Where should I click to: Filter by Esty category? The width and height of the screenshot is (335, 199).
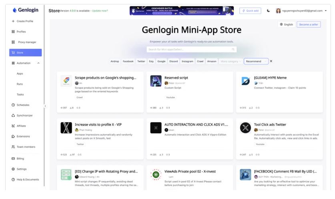click(151, 61)
